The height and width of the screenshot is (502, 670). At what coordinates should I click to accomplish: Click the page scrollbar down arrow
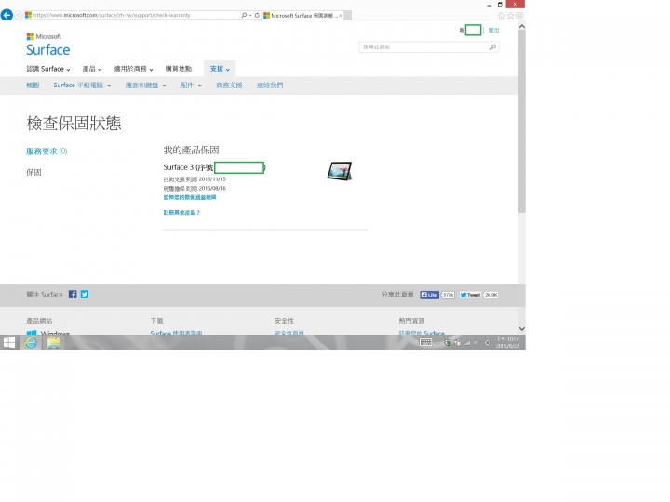[x=522, y=329]
